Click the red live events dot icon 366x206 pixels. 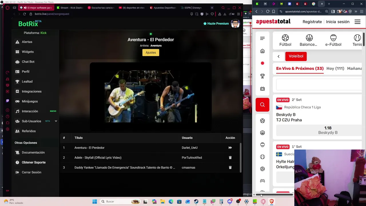click(262, 63)
